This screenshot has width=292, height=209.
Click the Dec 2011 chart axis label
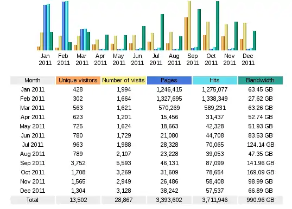click(x=248, y=59)
